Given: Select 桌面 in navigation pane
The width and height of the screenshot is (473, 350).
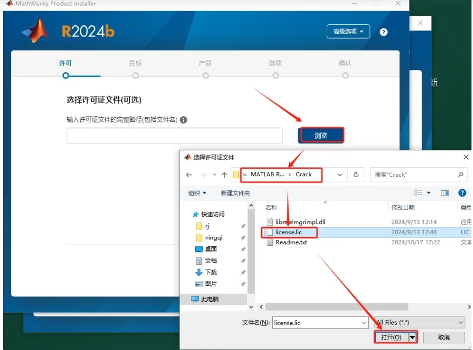Looking at the screenshot, I should pos(210,249).
